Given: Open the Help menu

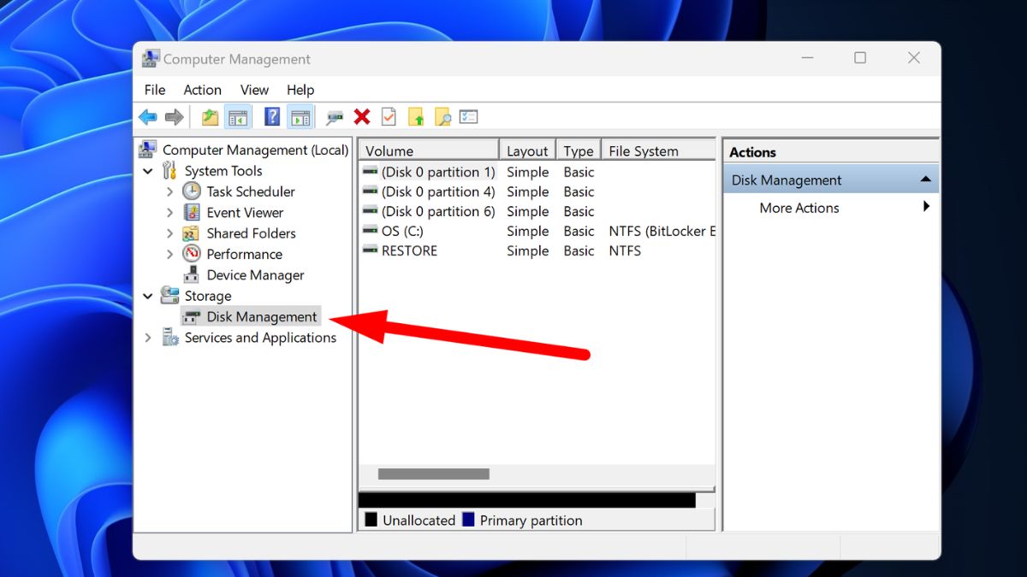Looking at the screenshot, I should pos(300,90).
